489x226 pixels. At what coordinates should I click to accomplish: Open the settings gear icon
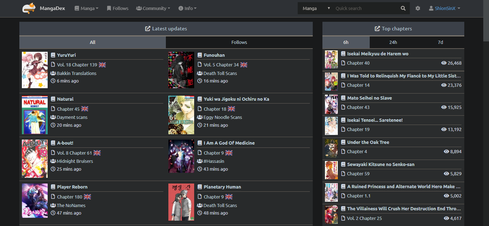coord(418,8)
